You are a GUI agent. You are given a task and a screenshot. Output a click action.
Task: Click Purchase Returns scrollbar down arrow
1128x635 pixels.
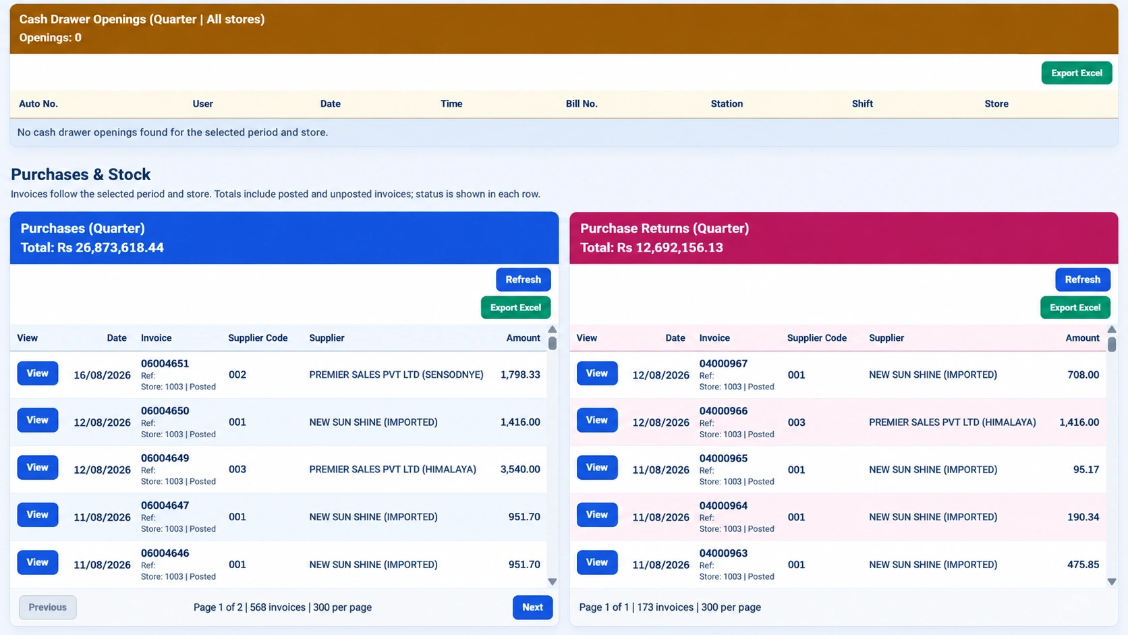click(1112, 582)
